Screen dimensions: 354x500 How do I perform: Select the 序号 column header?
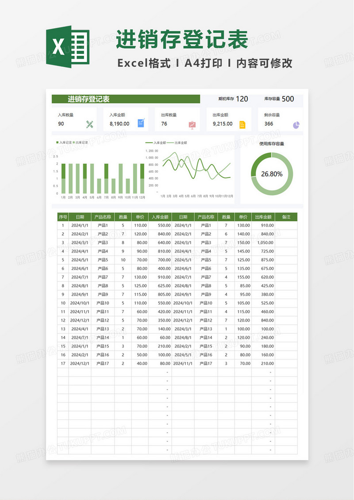[x=63, y=217]
